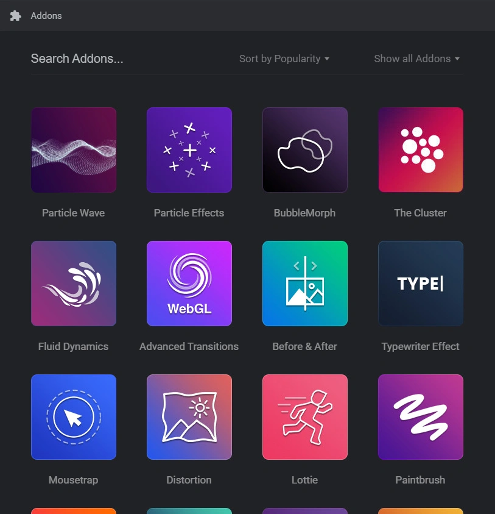Select the Typewriter Effect addon
Viewport: 495px width, 514px height.
click(420, 283)
